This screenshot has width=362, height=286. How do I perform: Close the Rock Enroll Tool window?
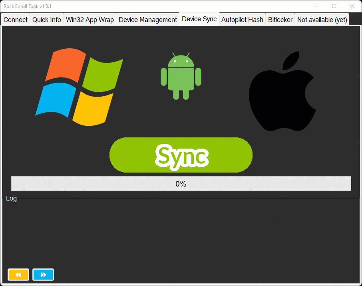(352, 6)
